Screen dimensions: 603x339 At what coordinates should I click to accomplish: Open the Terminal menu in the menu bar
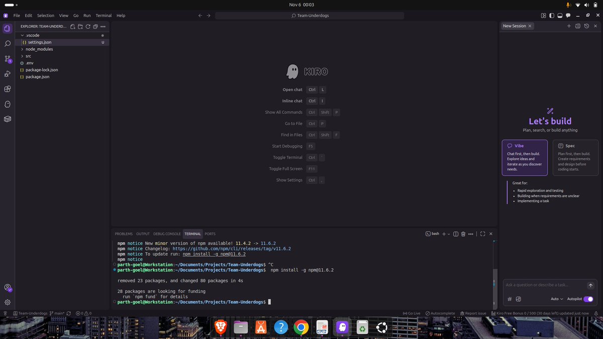[104, 16]
